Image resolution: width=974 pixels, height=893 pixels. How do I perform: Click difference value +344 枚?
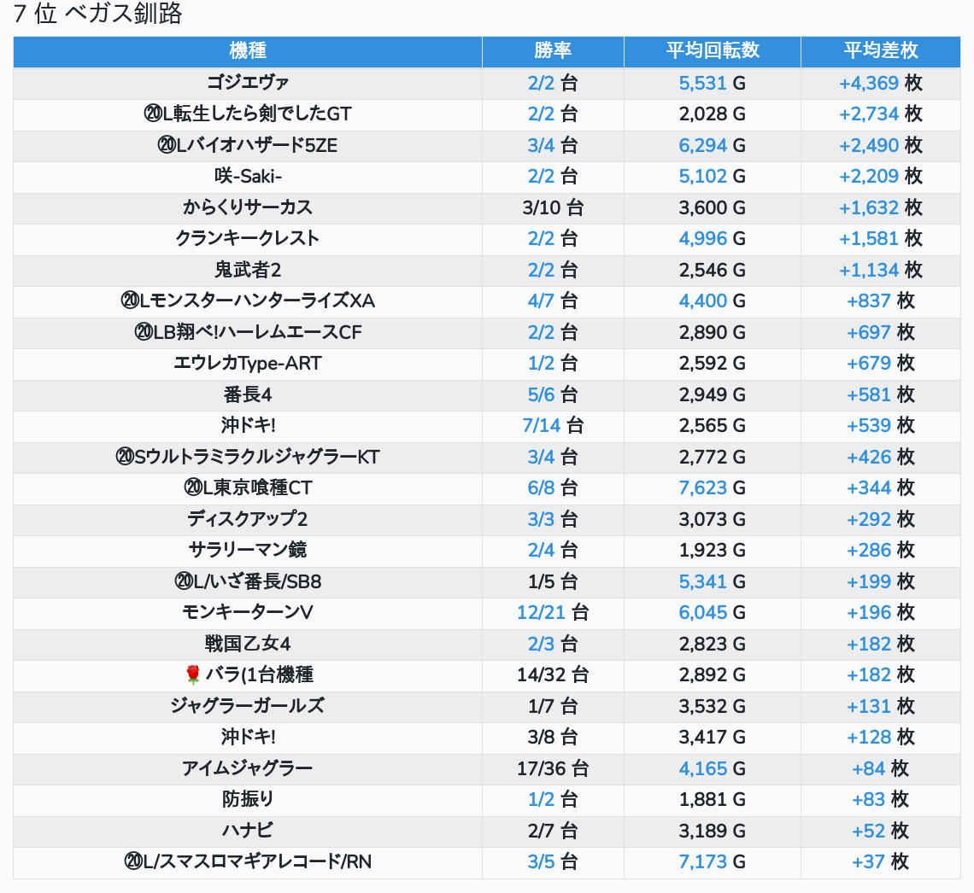[881, 487]
